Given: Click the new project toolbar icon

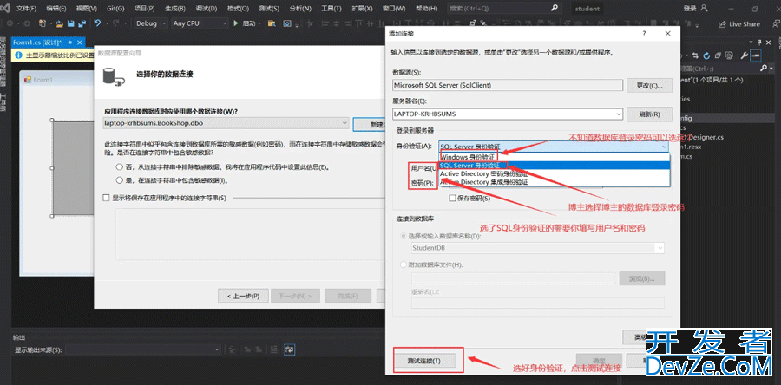Looking at the screenshot, I should (43, 23).
